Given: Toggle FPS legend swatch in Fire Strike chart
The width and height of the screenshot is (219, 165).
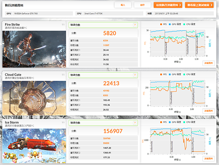Looking at the screenshot, I should [x=161, y=24].
